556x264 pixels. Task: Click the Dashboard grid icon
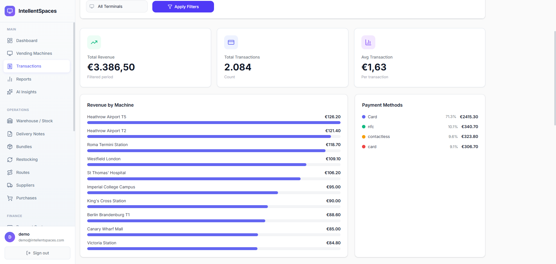[10, 41]
